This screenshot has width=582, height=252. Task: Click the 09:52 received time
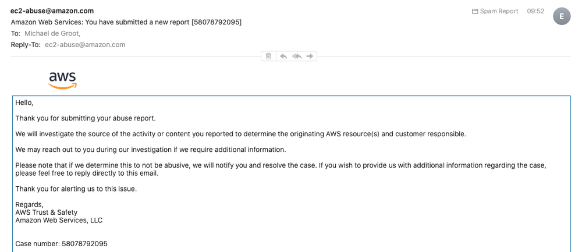535,11
